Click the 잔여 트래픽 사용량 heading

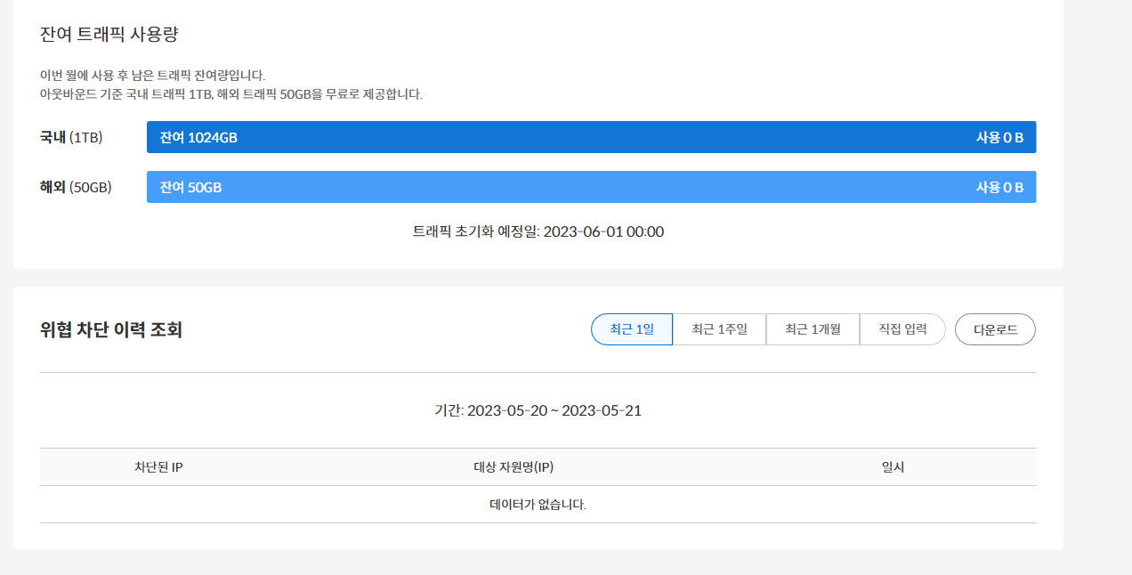click(x=110, y=35)
